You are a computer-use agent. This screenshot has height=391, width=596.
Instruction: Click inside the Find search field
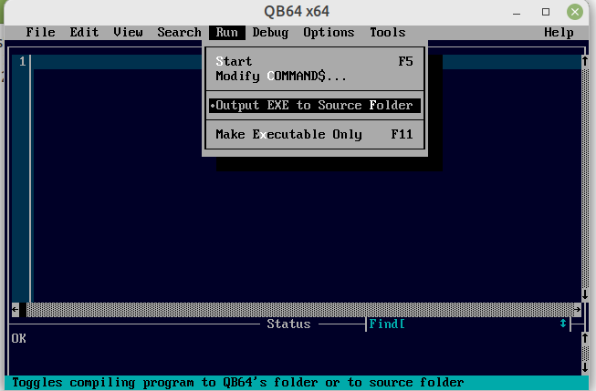click(481, 324)
